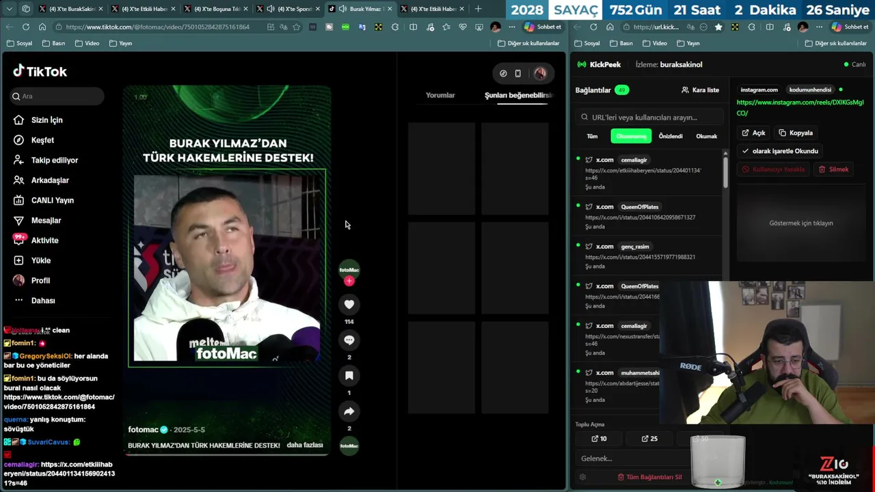The width and height of the screenshot is (875, 492).
Task: Open the settings gear at KickPeek bottom left
Action: coord(582,477)
